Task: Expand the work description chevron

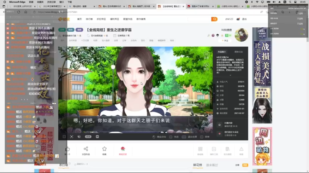Action: pos(230,75)
